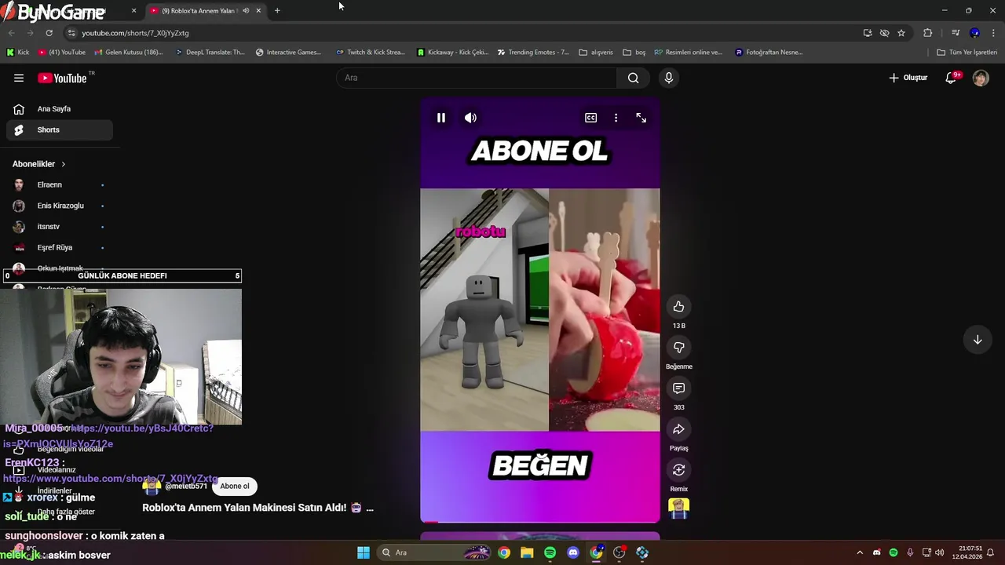Open File Explorer from the taskbar
This screenshot has width=1005, height=565.
click(x=527, y=552)
